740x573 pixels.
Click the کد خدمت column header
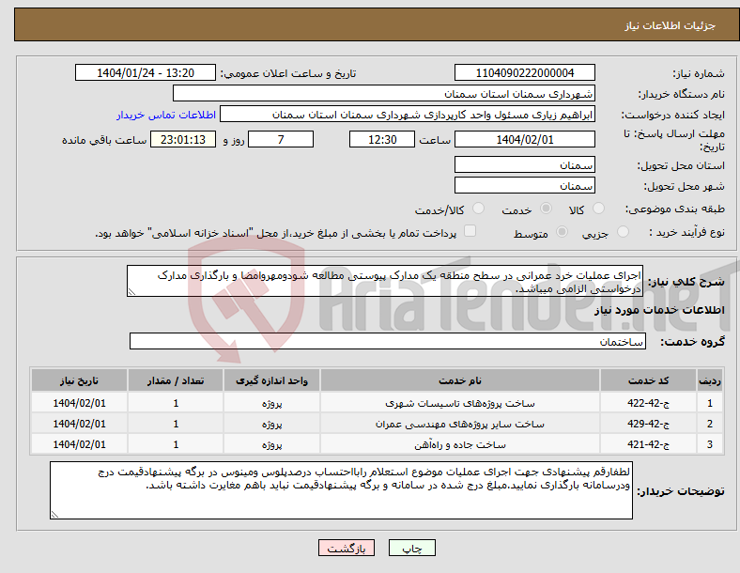649,380
